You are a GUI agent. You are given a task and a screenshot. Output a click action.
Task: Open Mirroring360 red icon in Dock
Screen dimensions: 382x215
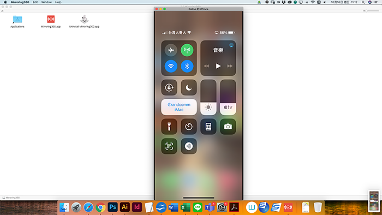point(288,207)
